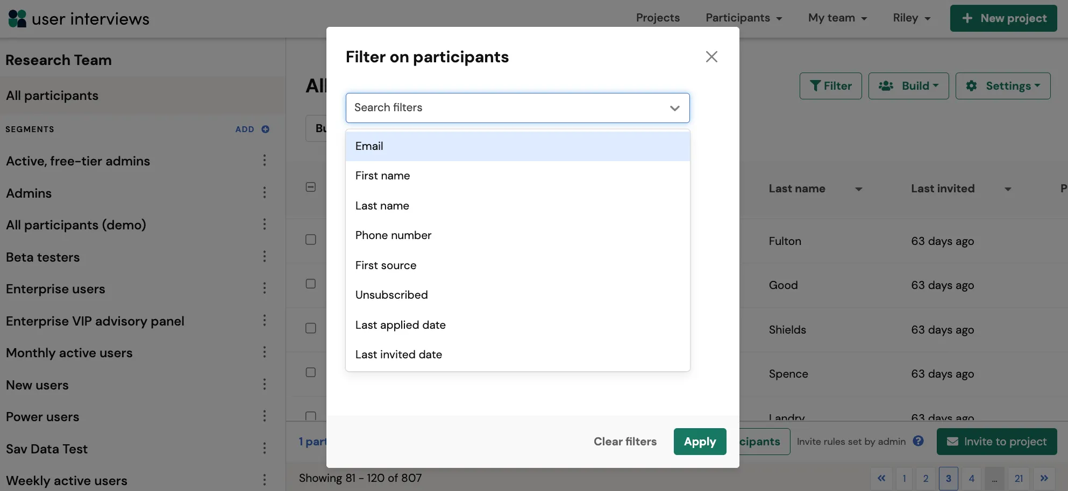Open the Participants menu

click(744, 18)
